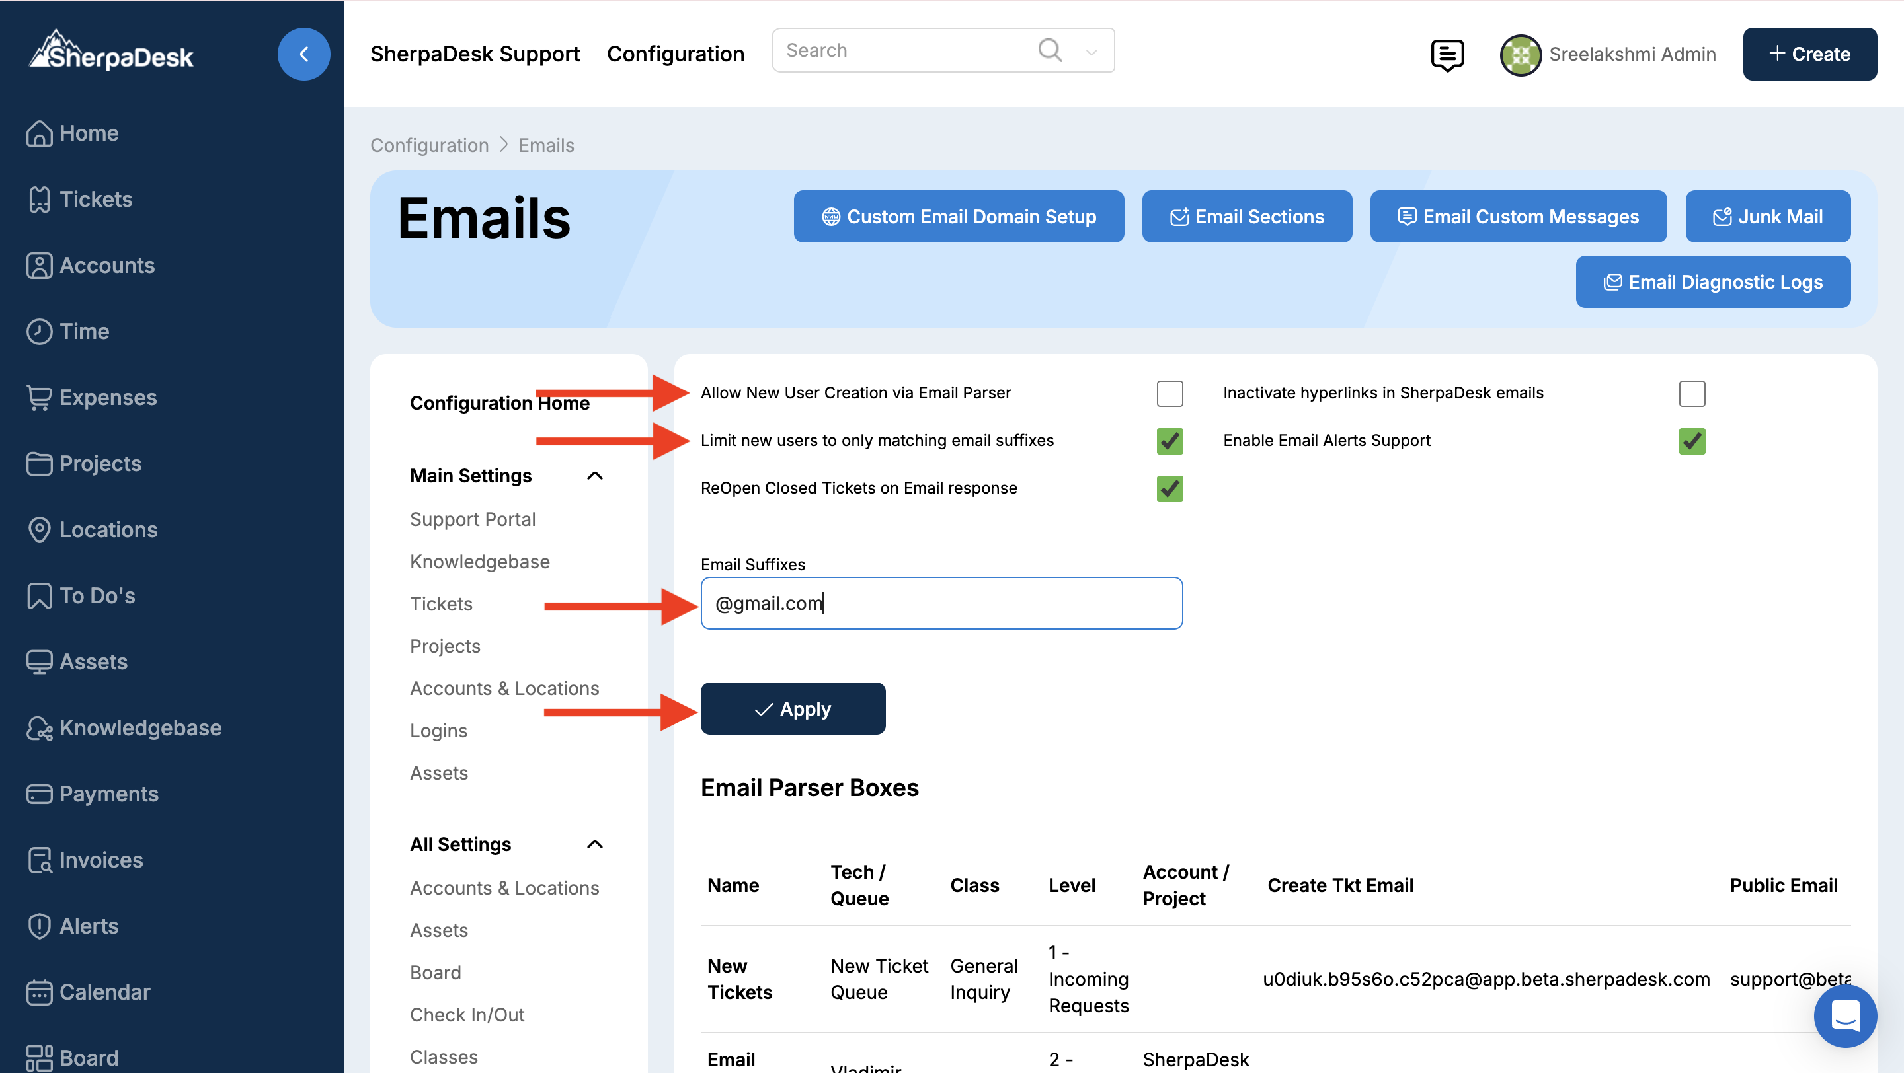The height and width of the screenshot is (1073, 1904).
Task: Click the Tickets sidebar icon
Action: (x=39, y=200)
